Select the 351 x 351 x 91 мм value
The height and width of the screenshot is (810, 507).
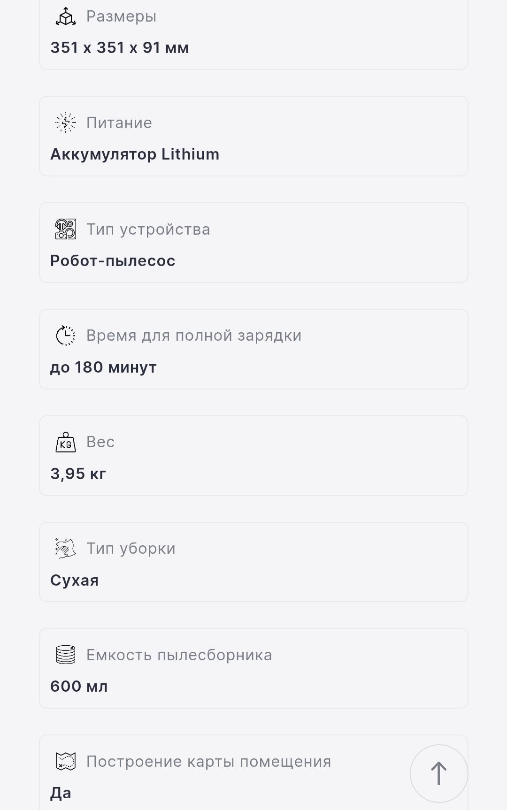click(x=120, y=47)
